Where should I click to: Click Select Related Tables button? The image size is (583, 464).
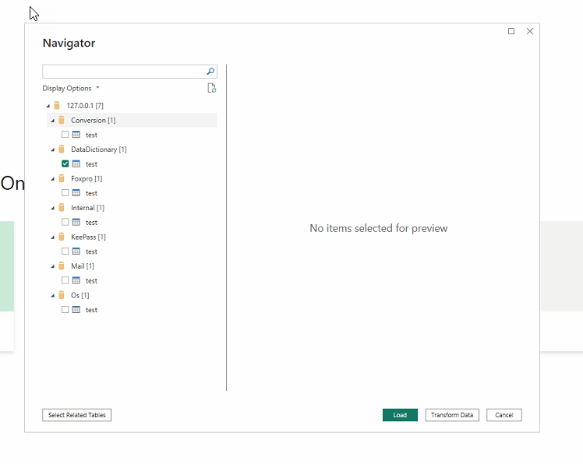click(77, 415)
